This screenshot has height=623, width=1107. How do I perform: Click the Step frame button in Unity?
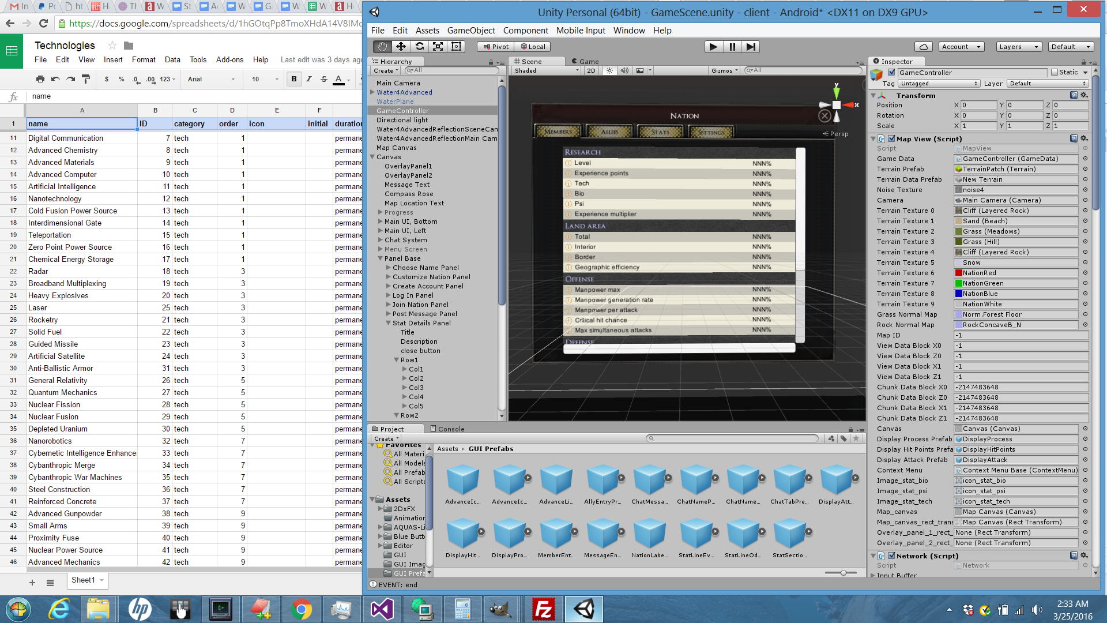click(751, 47)
